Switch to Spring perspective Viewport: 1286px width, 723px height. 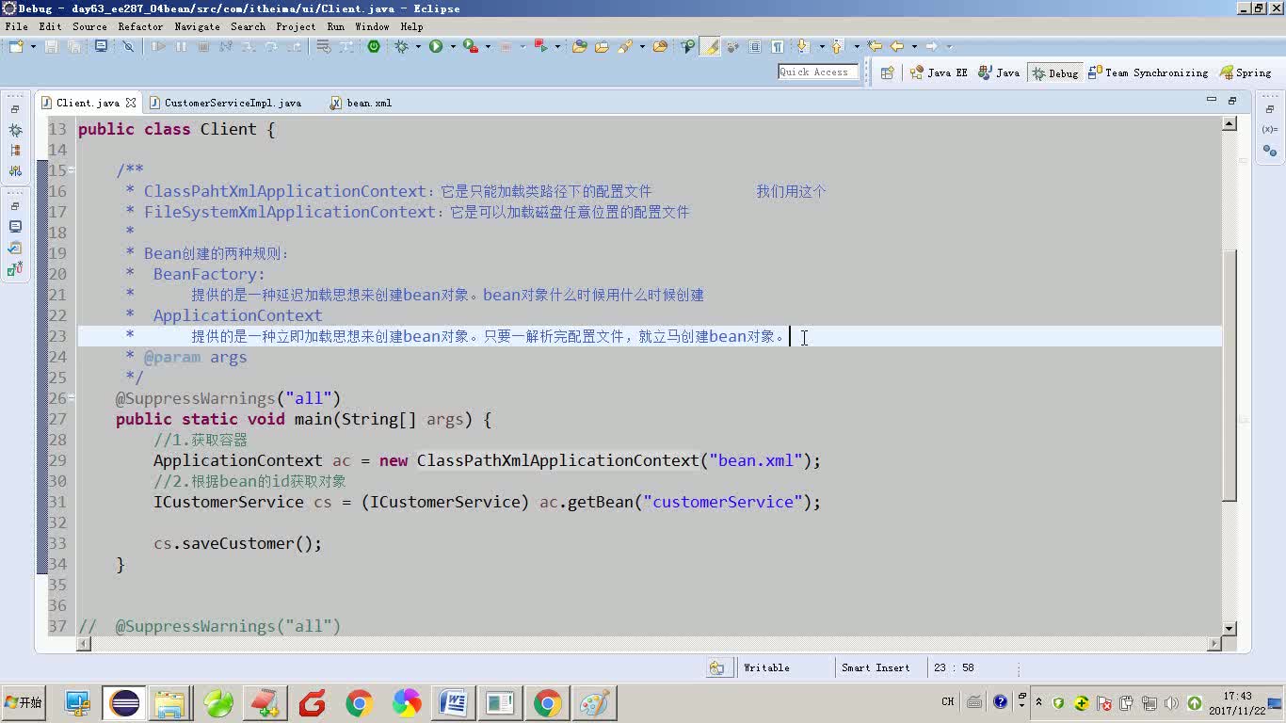tap(1246, 72)
